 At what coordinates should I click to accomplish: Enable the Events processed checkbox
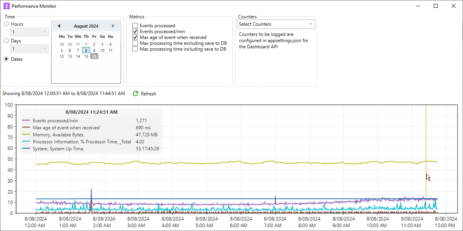pyautogui.click(x=135, y=26)
